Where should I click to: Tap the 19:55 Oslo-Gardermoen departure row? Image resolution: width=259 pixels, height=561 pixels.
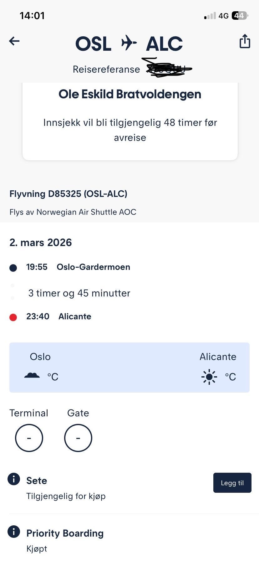point(78,267)
